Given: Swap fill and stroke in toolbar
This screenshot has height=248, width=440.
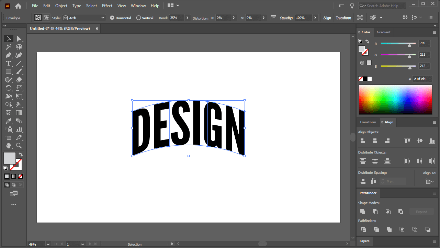Looking at the screenshot, I should [x=21, y=155].
